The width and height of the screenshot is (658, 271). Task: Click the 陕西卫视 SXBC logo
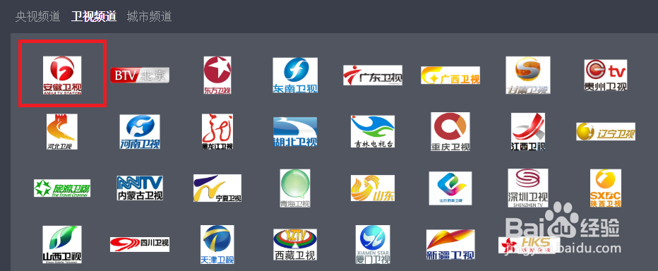606,188
